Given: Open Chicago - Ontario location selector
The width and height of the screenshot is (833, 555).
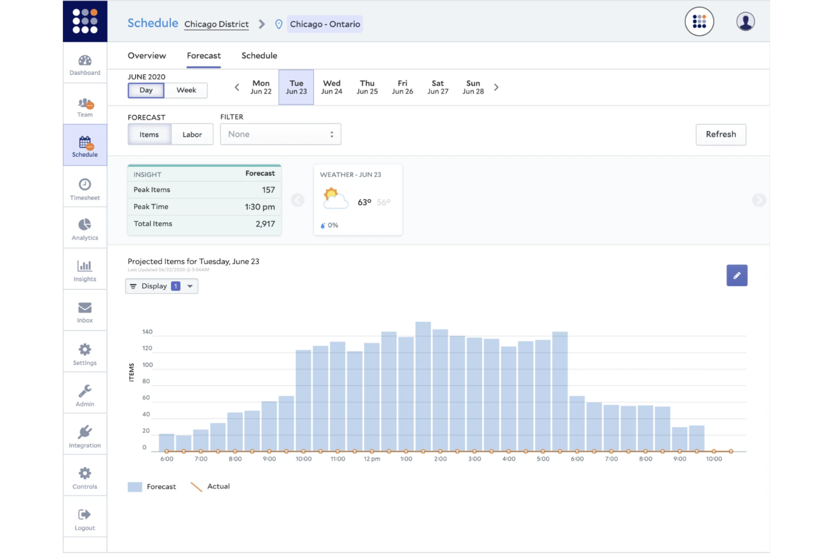Looking at the screenshot, I should coord(325,24).
